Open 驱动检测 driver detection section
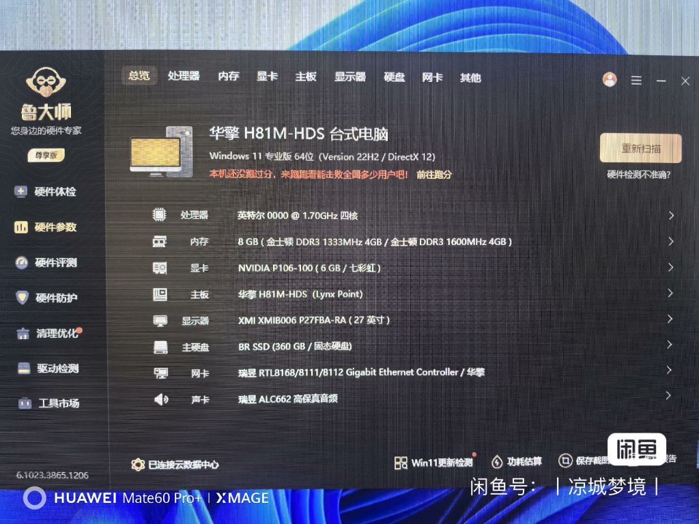Image resolution: width=699 pixels, height=524 pixels. (48, 368)
